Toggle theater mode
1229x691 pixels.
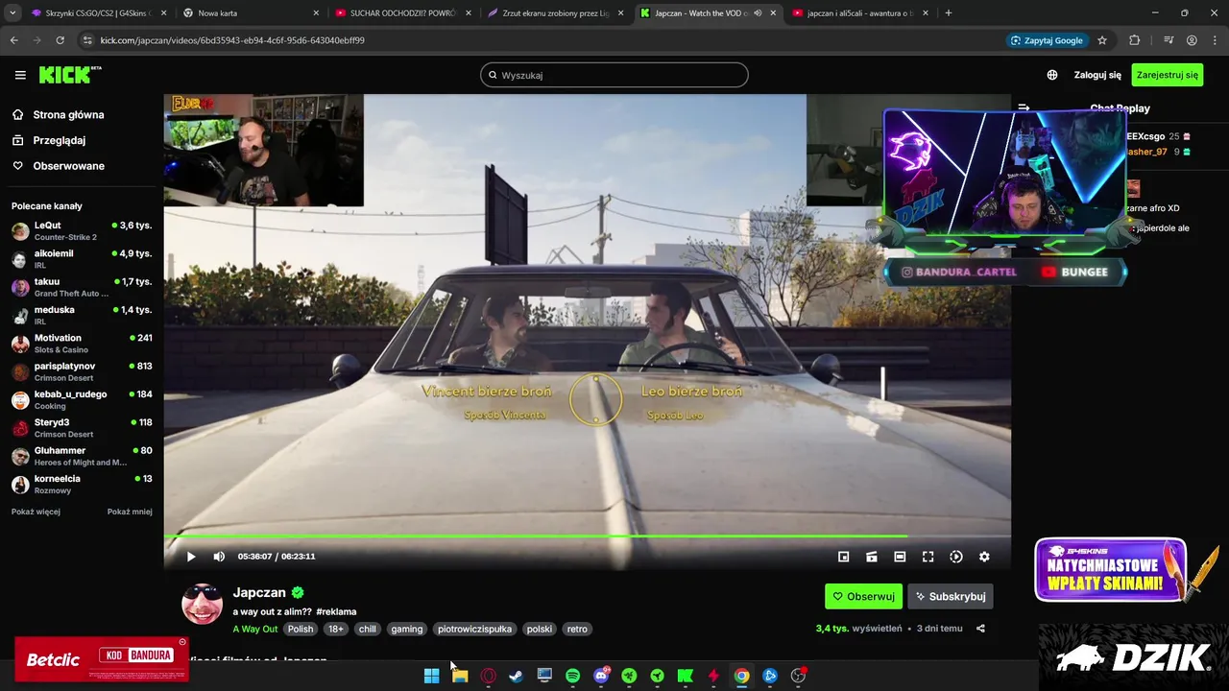[900, 557]
